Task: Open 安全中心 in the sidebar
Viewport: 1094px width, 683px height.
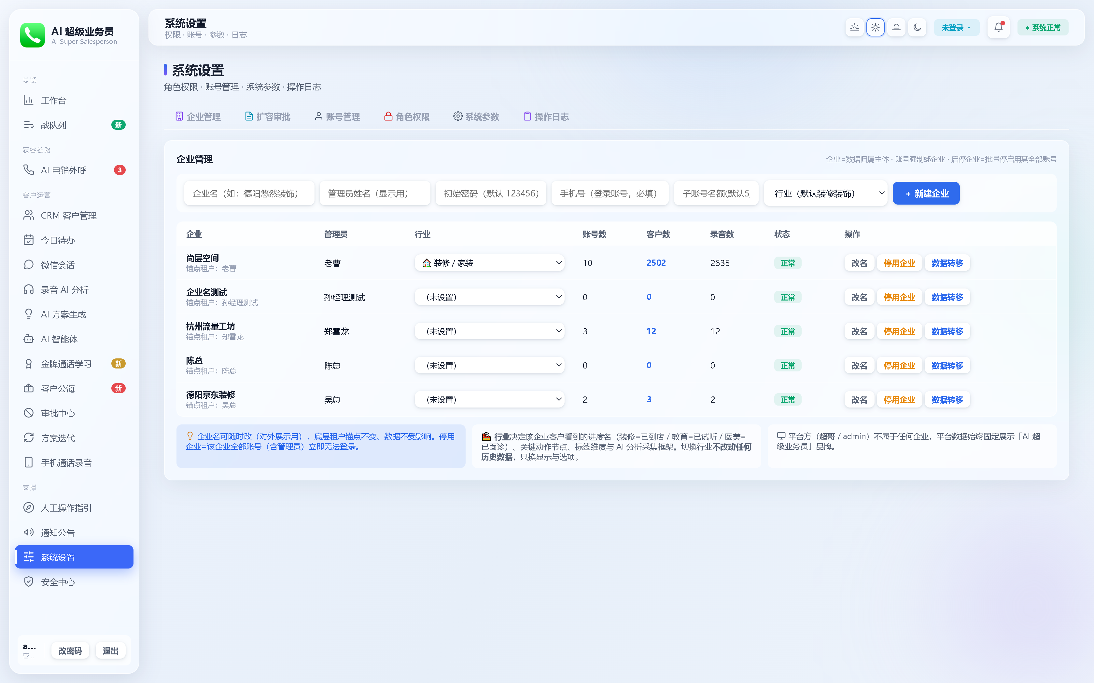Action: [x=74, y=582]
